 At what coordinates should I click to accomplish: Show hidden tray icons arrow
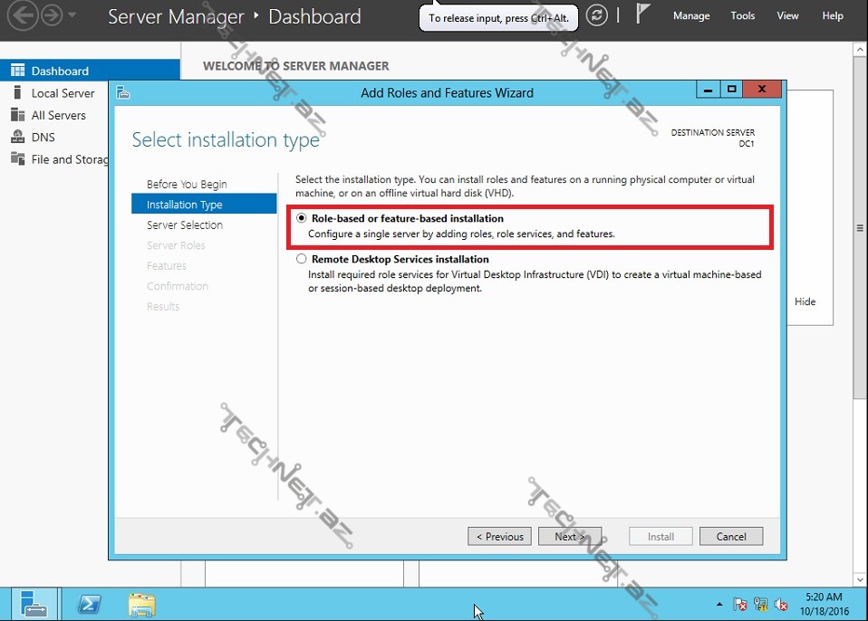pos(719,604)
